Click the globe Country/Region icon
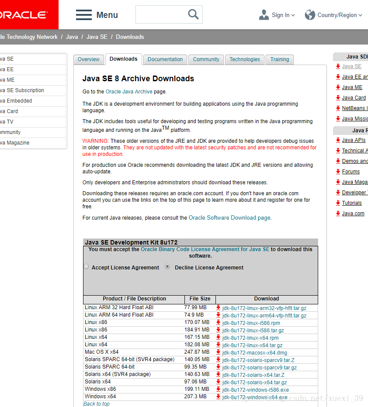This screenshot has height=407, width=368. 310,15
